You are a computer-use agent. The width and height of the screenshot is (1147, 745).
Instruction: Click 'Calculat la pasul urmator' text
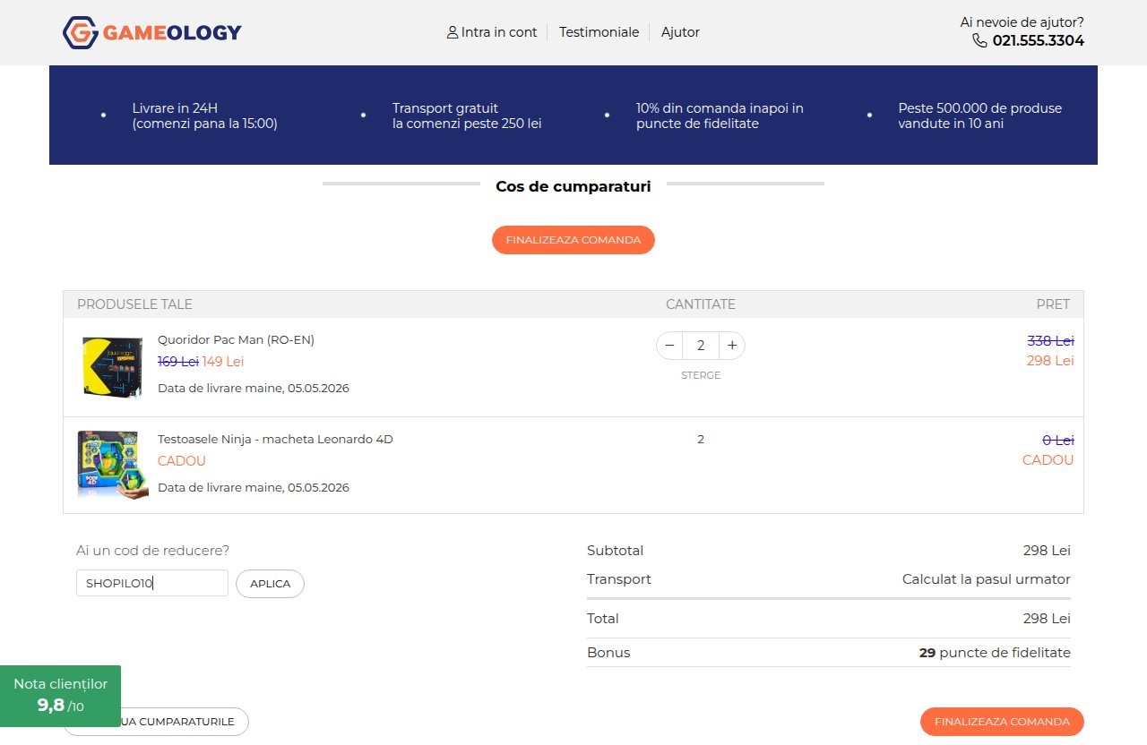tap(987, 579)
